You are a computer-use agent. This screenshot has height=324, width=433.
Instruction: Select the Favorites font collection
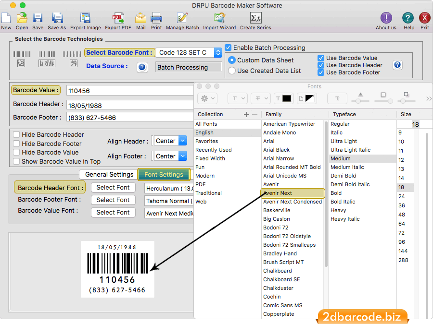click(228, 141)
